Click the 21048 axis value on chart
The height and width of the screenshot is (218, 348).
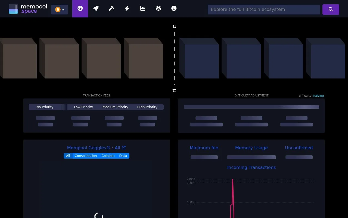tap(191, 179)
